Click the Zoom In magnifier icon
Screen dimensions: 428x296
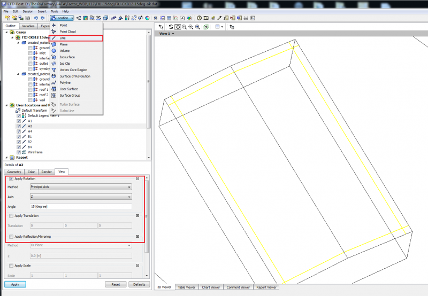184,27
